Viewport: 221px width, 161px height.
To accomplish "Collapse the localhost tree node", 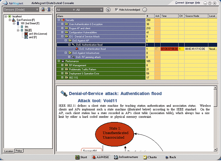I will (x=6, y=17).
